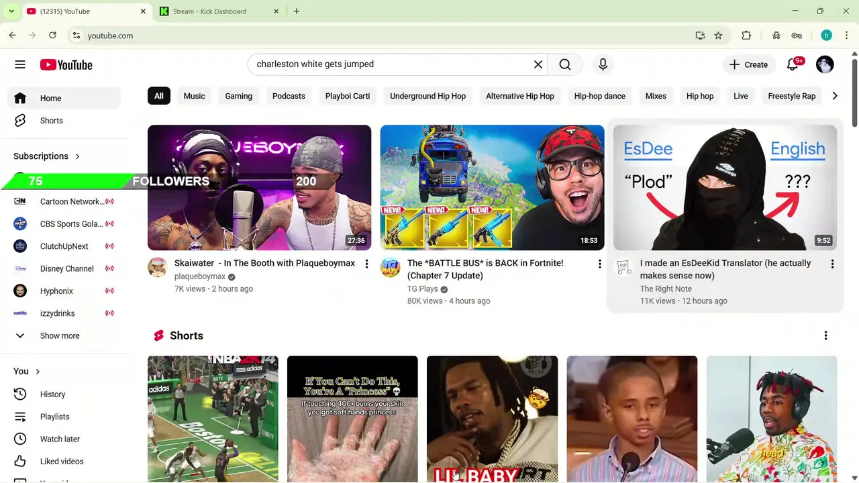Select the Podcasts filter chip

pos(289,96)
